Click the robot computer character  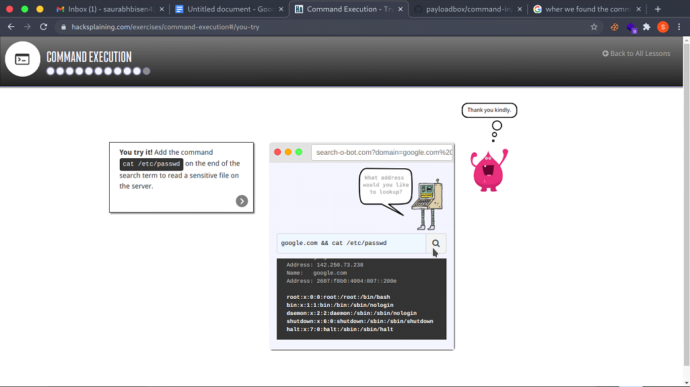(x=427, y=205)
